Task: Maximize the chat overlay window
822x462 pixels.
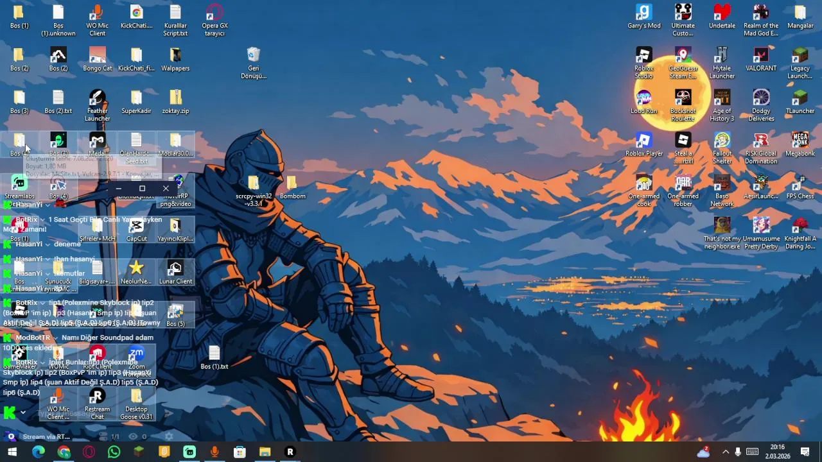Action: (142, 189)
